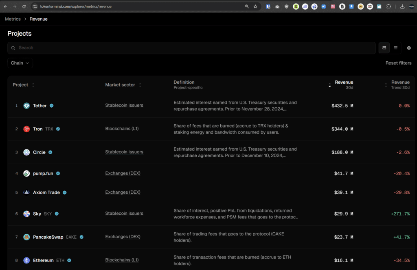Click Tron revenue value $344.0 M
The image size is (417, 270).
pos(342,129)
